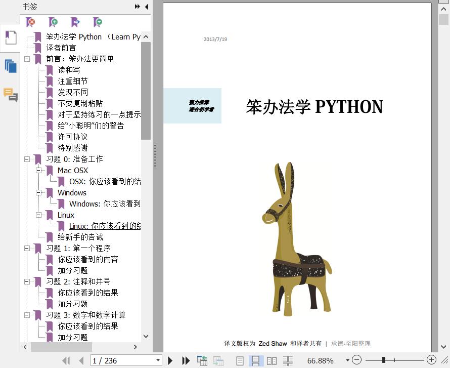Open the OSX: 你应该看到的结 bookmark
This screenshot has width=450, height=368.
click(105, 182)
